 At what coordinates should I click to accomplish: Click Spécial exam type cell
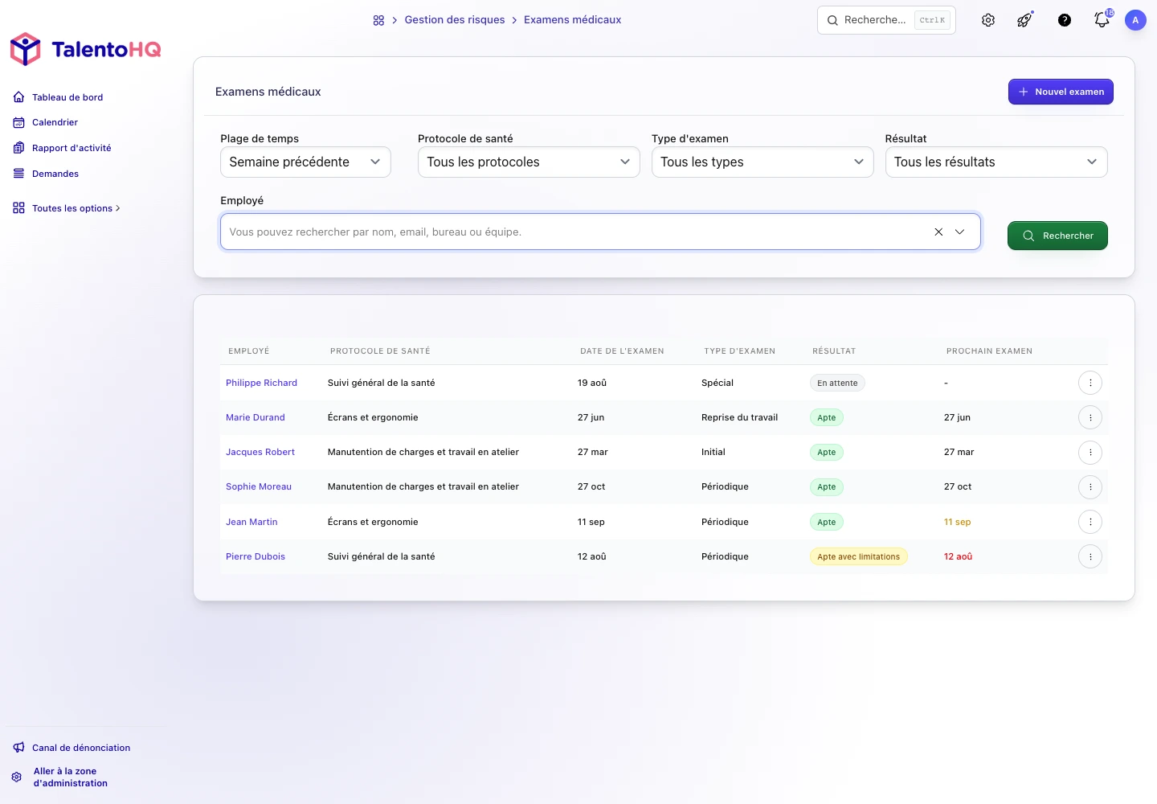(718, 383)
